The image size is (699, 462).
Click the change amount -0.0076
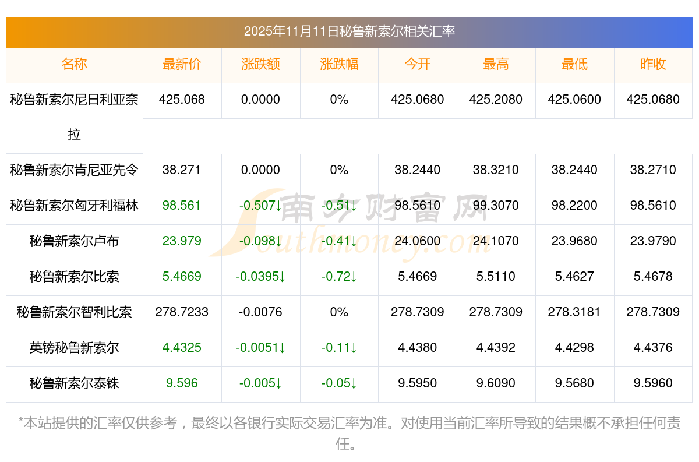pos(260,312)
